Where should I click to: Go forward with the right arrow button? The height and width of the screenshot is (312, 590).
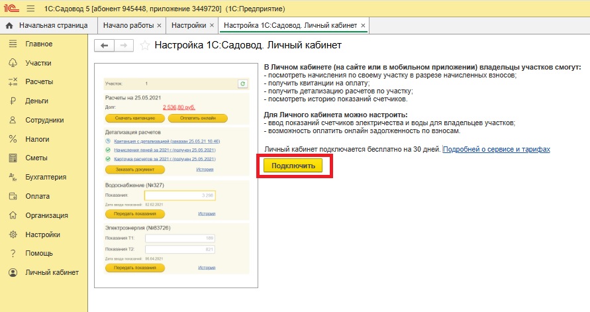point(124,46)
